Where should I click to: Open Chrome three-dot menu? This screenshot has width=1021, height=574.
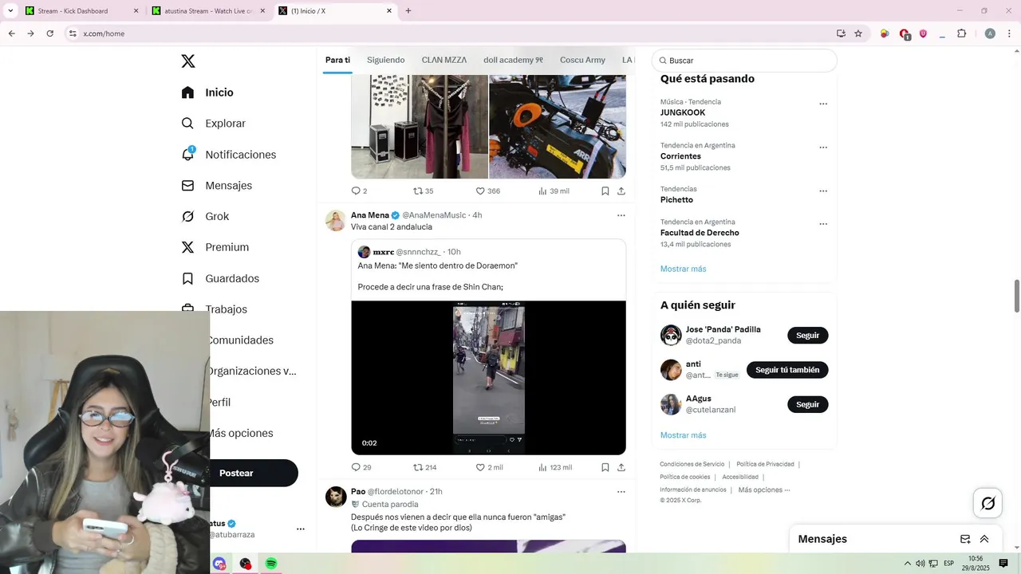[x=1010, y=33]
